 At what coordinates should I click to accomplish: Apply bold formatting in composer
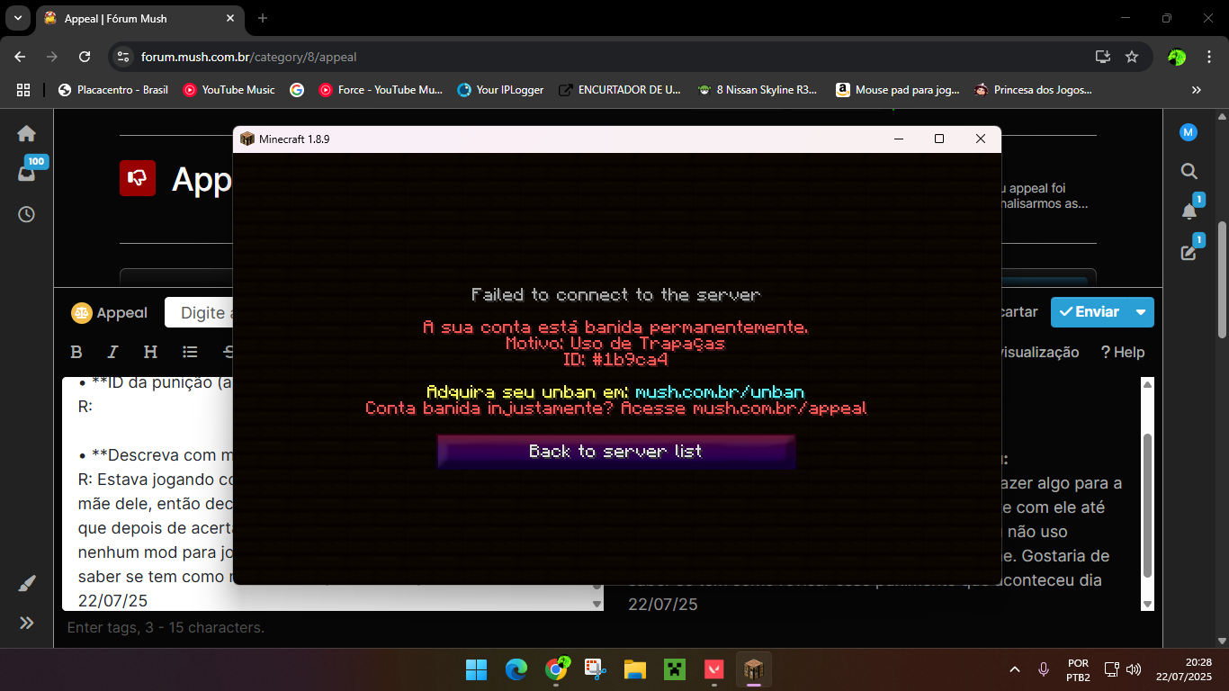pos(76,352)
